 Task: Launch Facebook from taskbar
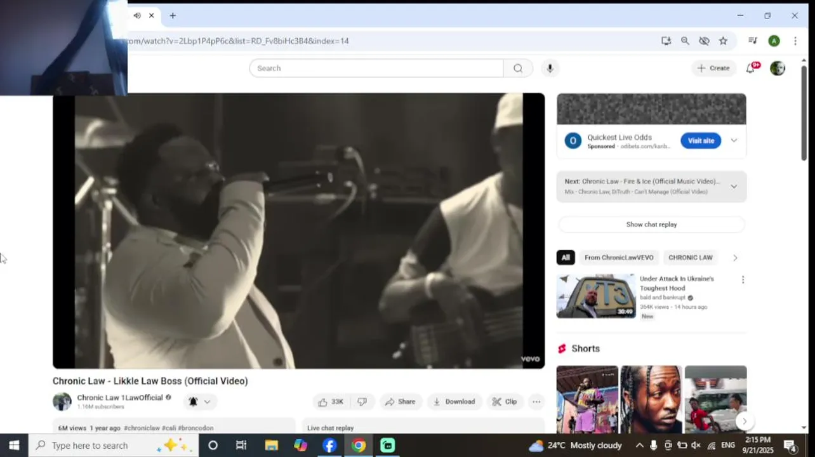click(x=329, y=445)
